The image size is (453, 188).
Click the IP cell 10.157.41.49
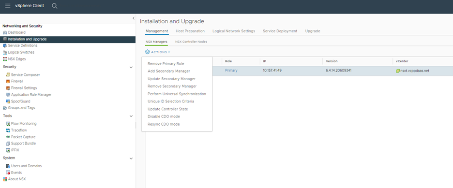(272, 71)
